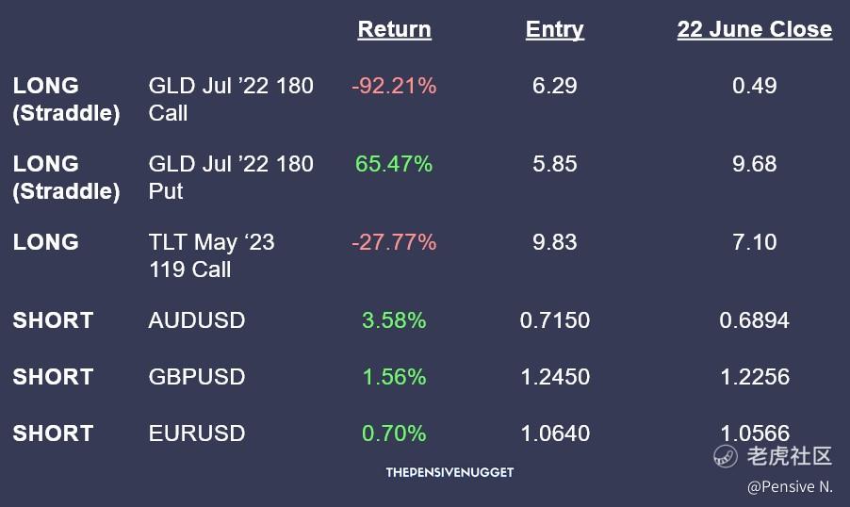Screen dimensions: 850x507
Task: Select the GLD Jul '22 180 Call label
Action: click(231, 99)
